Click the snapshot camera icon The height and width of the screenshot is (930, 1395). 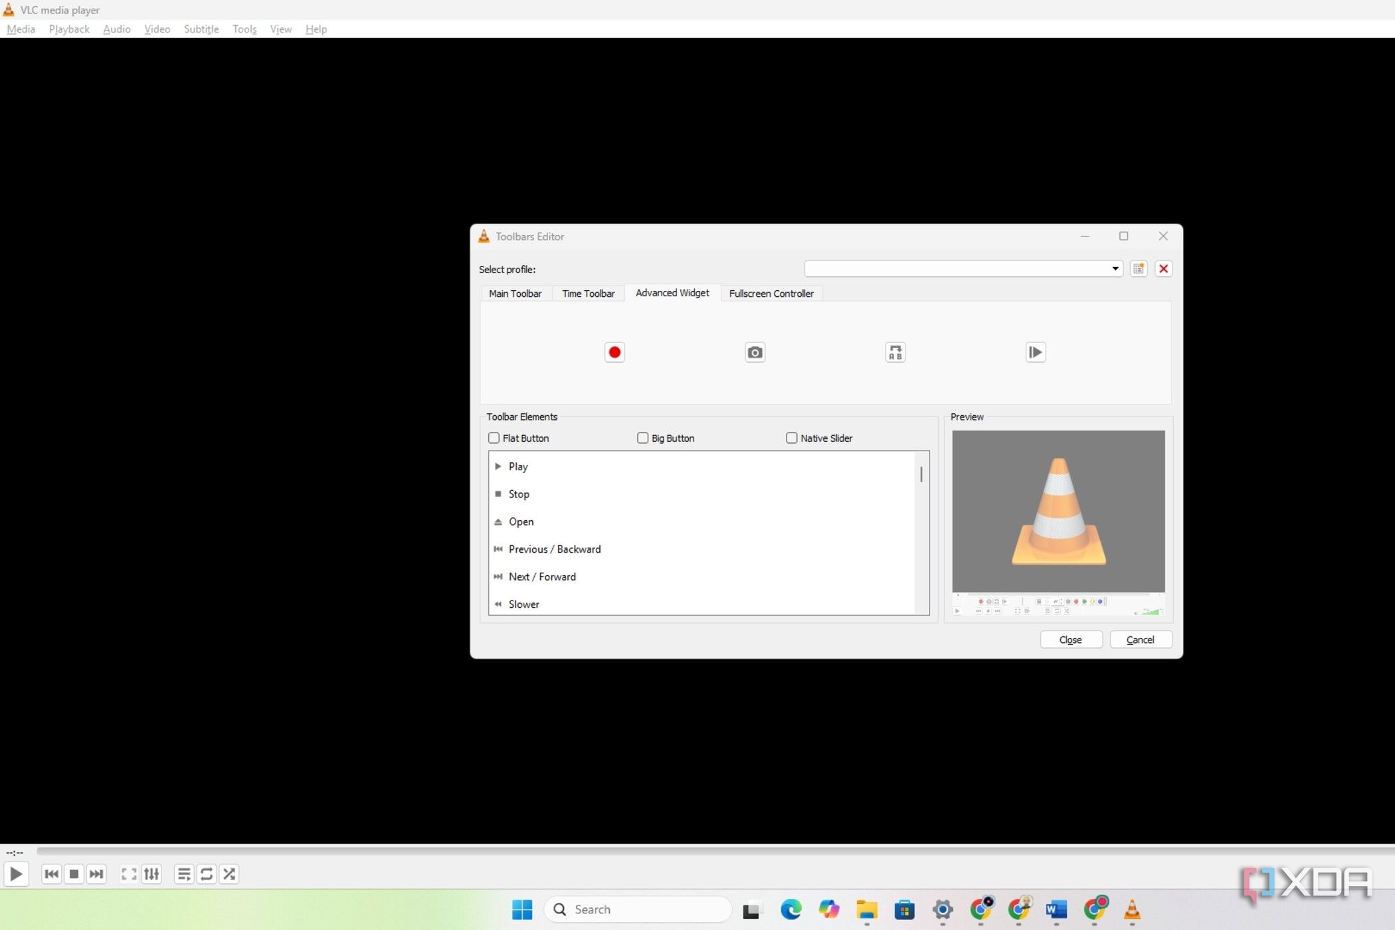click(x=755, y=352)
